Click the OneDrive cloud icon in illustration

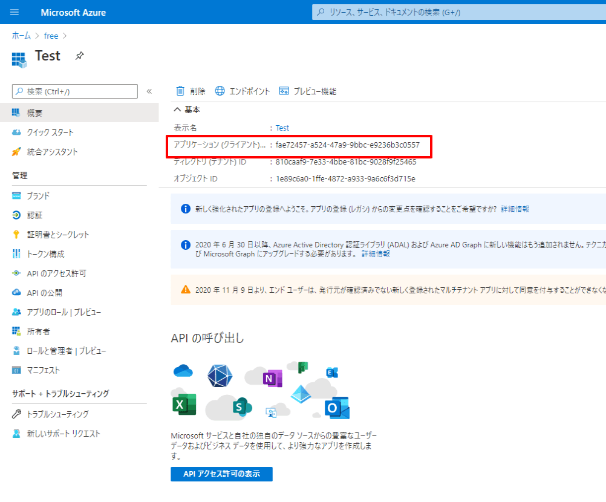tap(183, 371)
